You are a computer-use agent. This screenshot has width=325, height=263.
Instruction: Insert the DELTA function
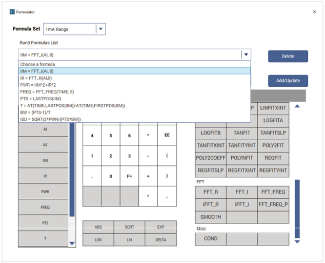point(160,240)
